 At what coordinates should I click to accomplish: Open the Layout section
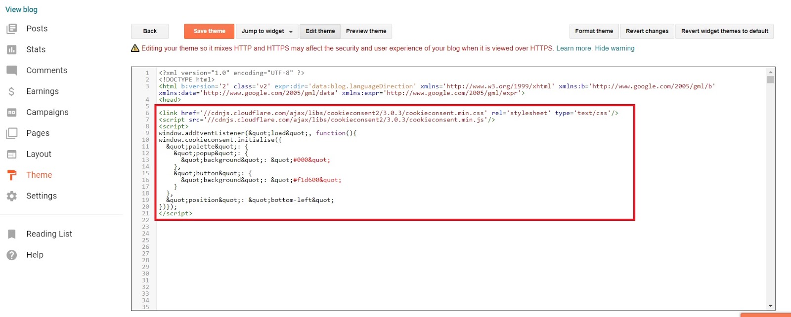[x=39, y=154]
